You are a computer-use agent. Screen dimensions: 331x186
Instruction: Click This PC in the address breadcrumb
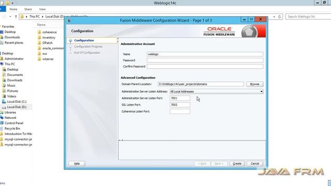35,17
